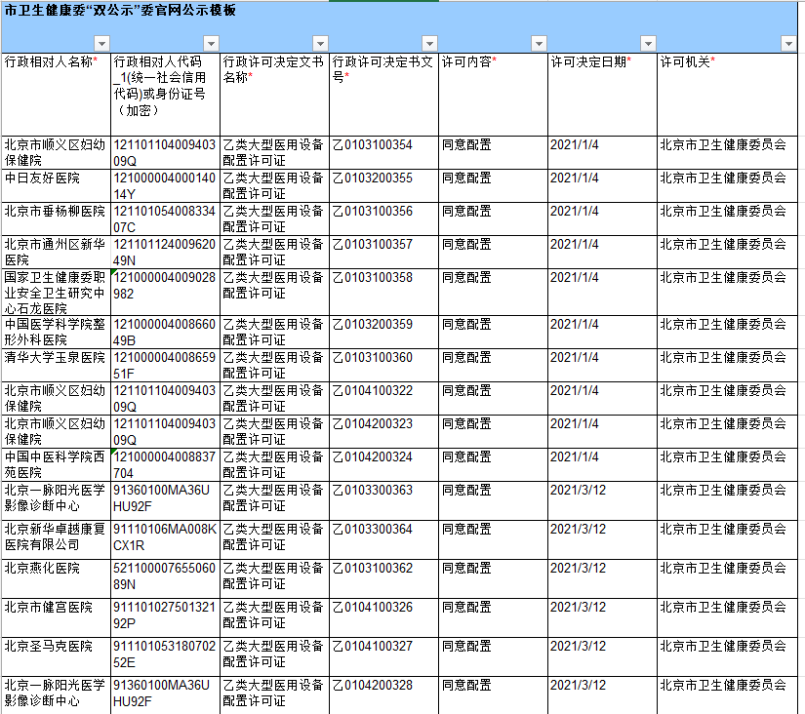Viewport: 805px width, 714px height.
Task: Click the cell 国家卫生健康委职业安全卫生研究中心石龙医院
Action: [56, 292]
